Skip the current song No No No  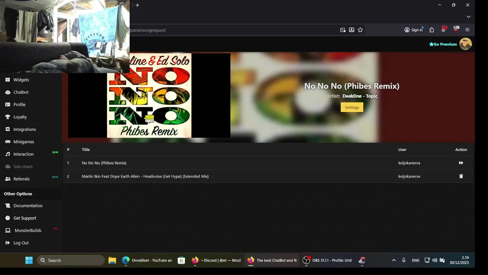tap(461, 163)
